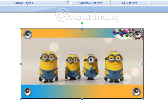The width and height of the screenshot is (168, 108).
Task: Click the left-middle sizing handle
Action: 21,64
